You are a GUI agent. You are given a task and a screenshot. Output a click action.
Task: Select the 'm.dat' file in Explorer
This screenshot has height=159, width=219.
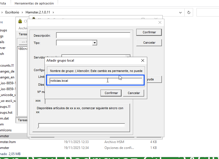tap(4, 118)
